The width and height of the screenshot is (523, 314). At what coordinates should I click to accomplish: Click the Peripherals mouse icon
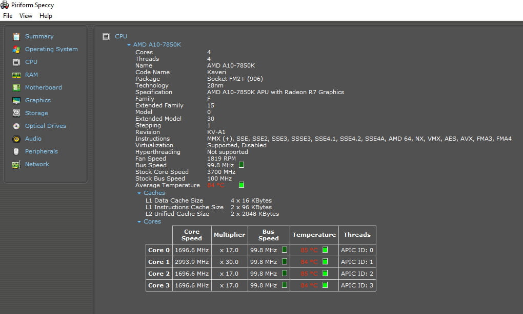16,152
